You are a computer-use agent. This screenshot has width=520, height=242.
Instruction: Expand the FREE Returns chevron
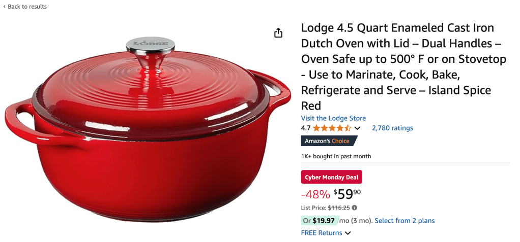click(x=348, y=233)
